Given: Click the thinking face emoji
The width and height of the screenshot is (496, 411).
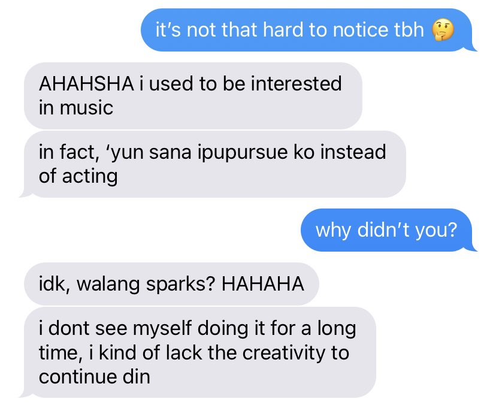Looking at the screenshot, I should (x=443, y=30).
